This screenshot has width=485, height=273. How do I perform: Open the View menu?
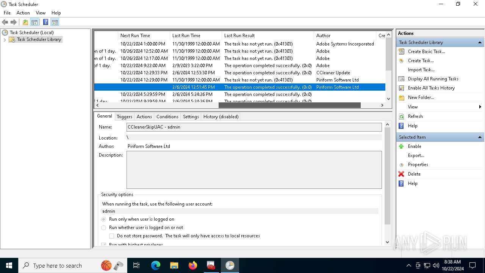[41, 13]
